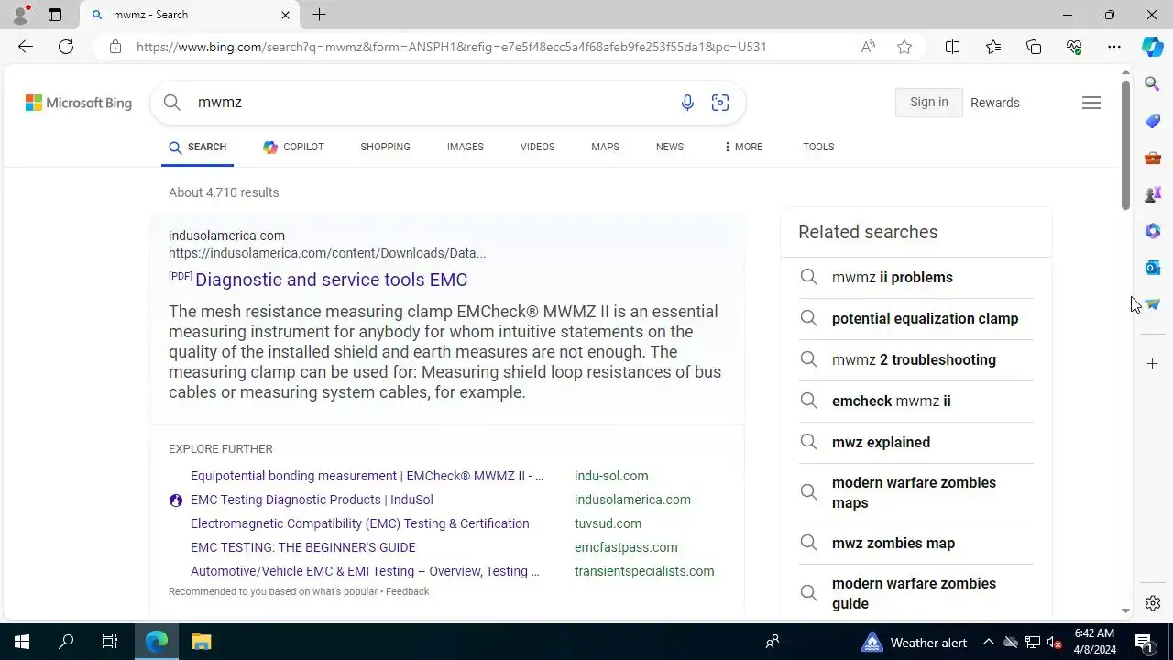Click the Sign in button
Screen dimensions: 1173x660
click(929, 103)
